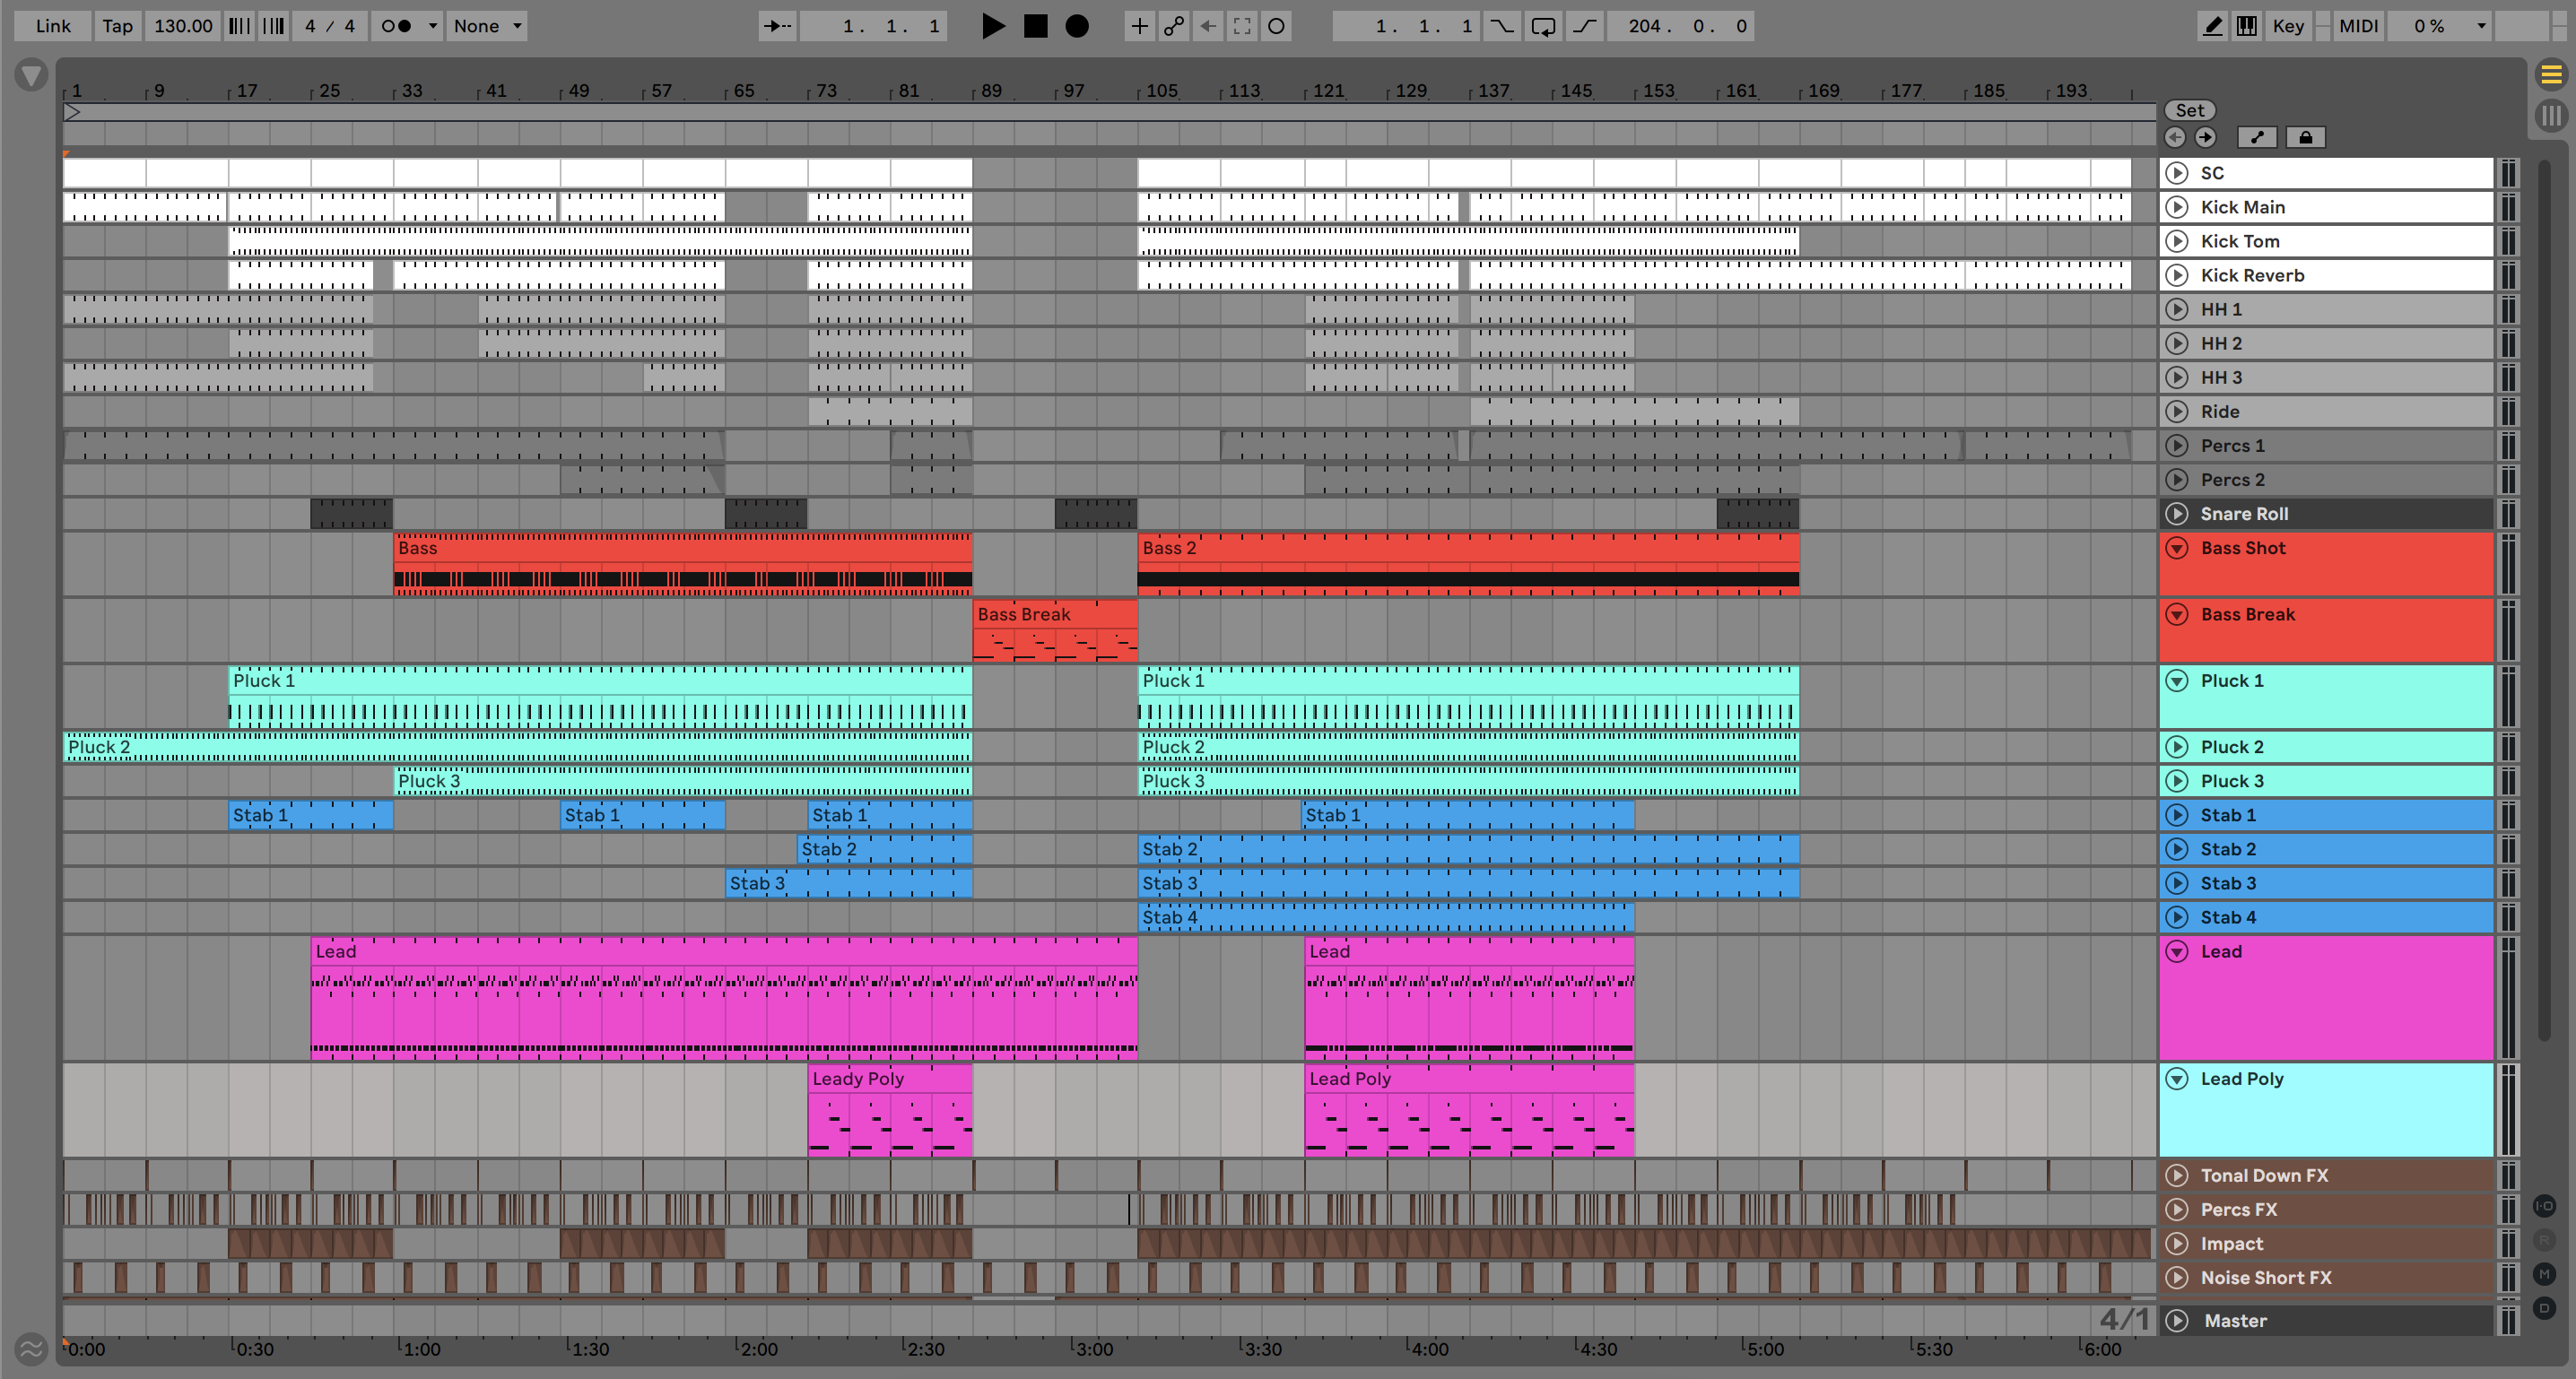
Task: Select the Arrangement View selector icon
Action: (x=2551, y=74)
